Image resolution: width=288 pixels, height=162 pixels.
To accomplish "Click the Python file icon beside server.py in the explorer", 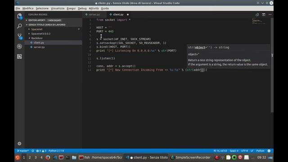I will pos(31,47).
